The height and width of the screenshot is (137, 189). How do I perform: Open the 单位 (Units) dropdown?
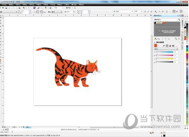tap(57, 12)
